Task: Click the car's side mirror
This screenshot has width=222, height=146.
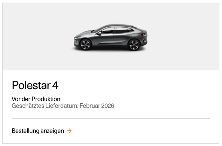Action: tap(99, 33)
